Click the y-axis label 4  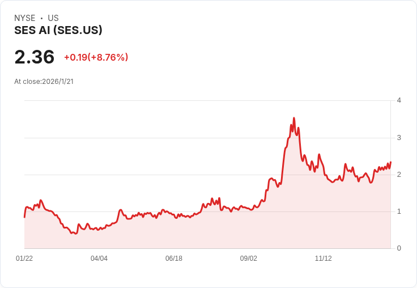point(399,100)
